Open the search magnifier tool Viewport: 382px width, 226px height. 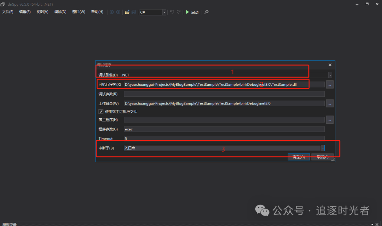(x=207, y=12)
